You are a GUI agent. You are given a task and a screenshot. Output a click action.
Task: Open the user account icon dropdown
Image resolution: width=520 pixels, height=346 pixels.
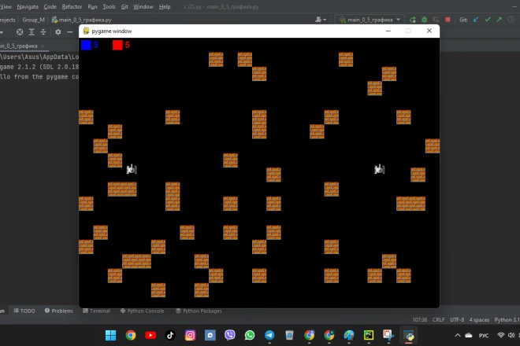coord(321,20)
